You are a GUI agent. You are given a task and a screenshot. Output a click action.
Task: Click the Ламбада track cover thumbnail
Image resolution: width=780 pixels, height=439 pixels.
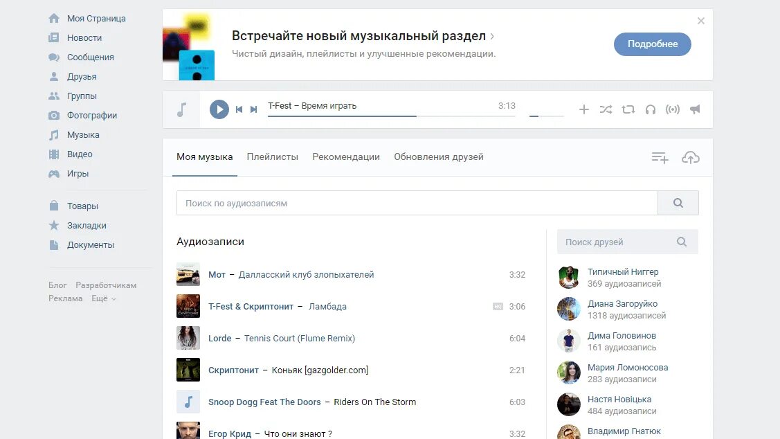click(188, 306)
